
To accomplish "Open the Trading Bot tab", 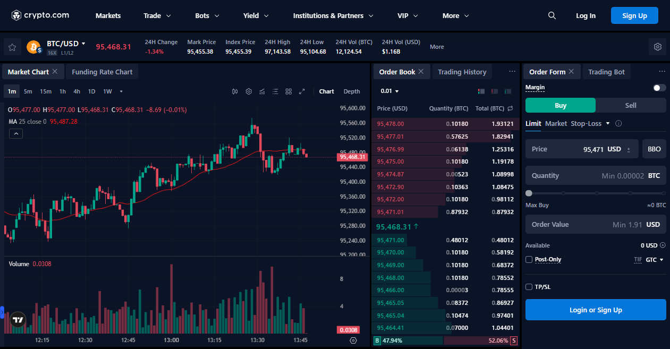I will (x=607, y=71).
